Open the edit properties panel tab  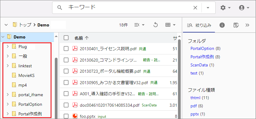[x=236, y=25]
